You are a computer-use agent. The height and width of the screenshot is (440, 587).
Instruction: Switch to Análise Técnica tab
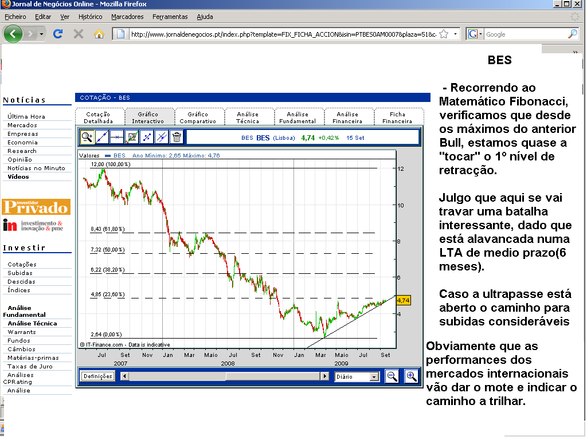[x=248, y=117]
